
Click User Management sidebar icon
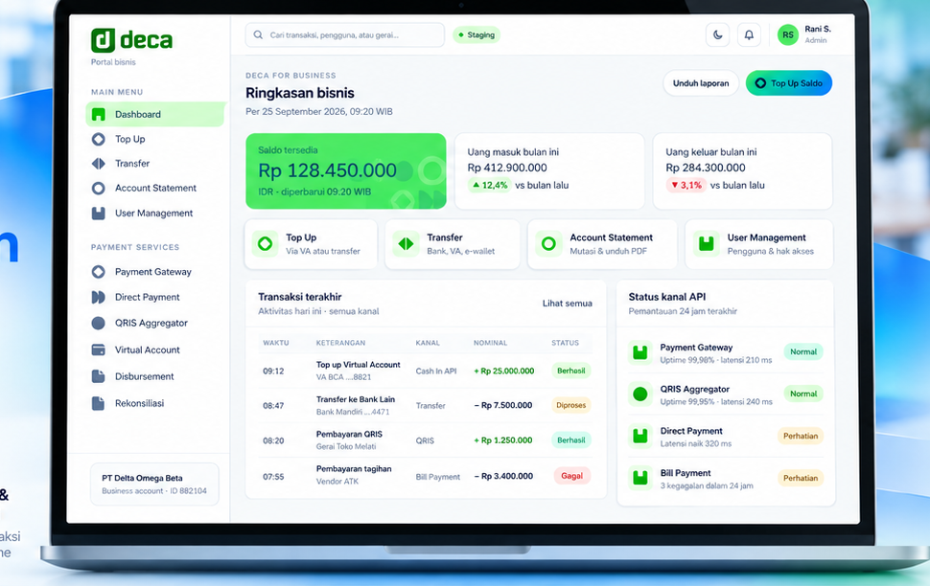99,214
